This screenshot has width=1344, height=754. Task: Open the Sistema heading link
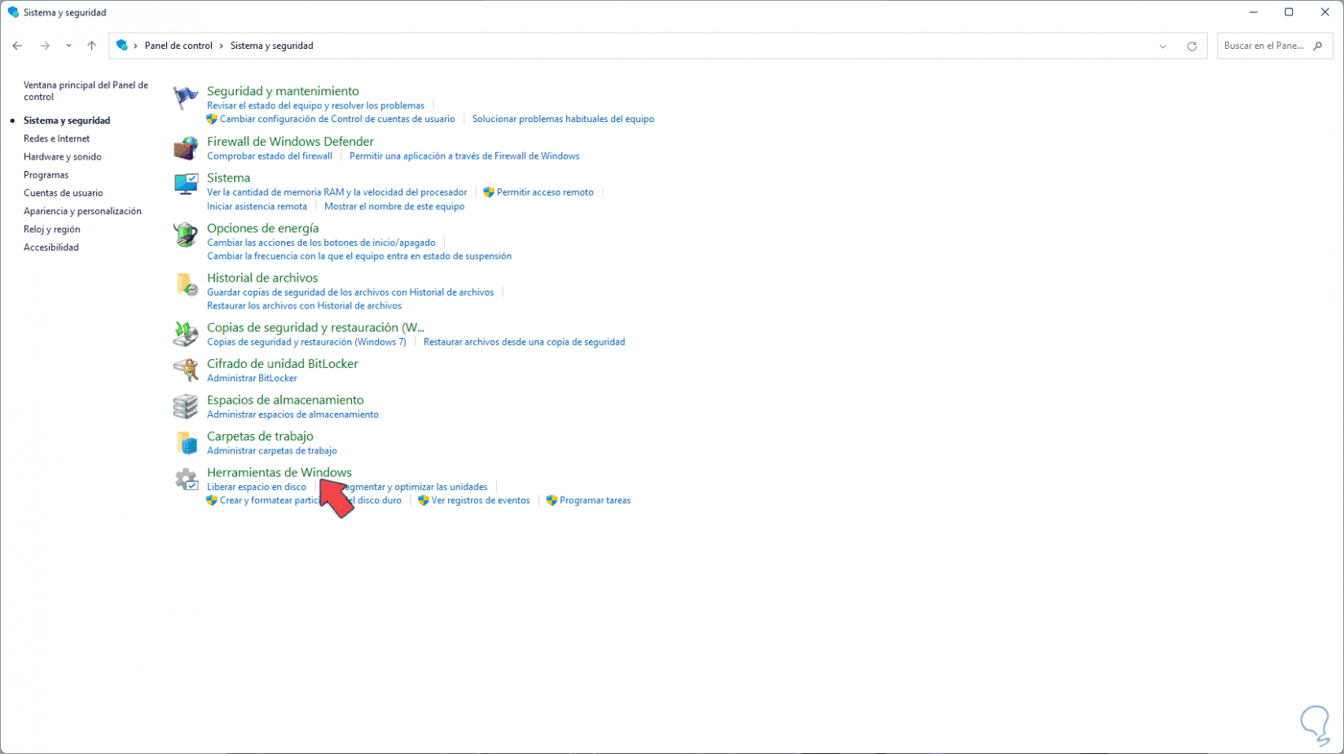[229, 178]
